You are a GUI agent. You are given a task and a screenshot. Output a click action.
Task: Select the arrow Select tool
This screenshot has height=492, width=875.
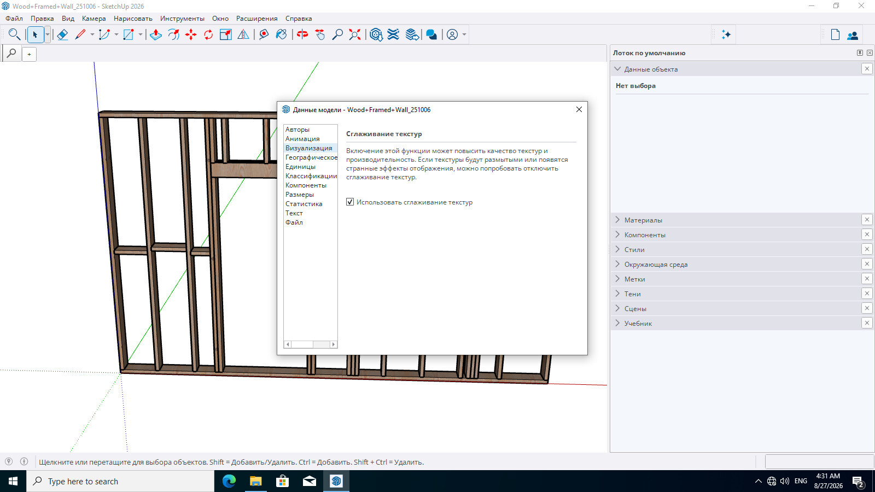[x=35, y=34]
